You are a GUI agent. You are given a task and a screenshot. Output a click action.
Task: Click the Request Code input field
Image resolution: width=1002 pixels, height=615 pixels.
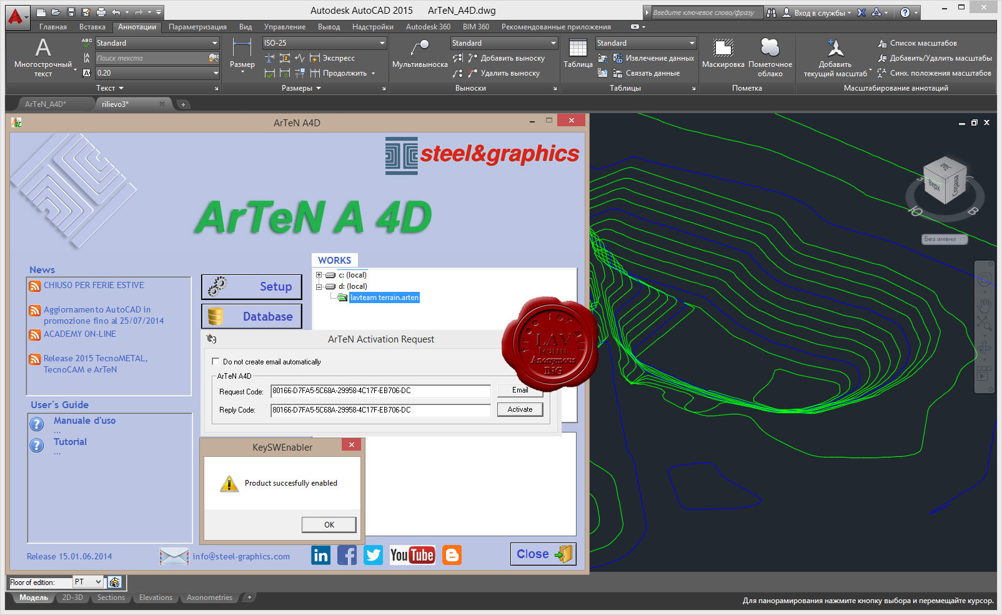pyautogui.click(x=380, y=391)
